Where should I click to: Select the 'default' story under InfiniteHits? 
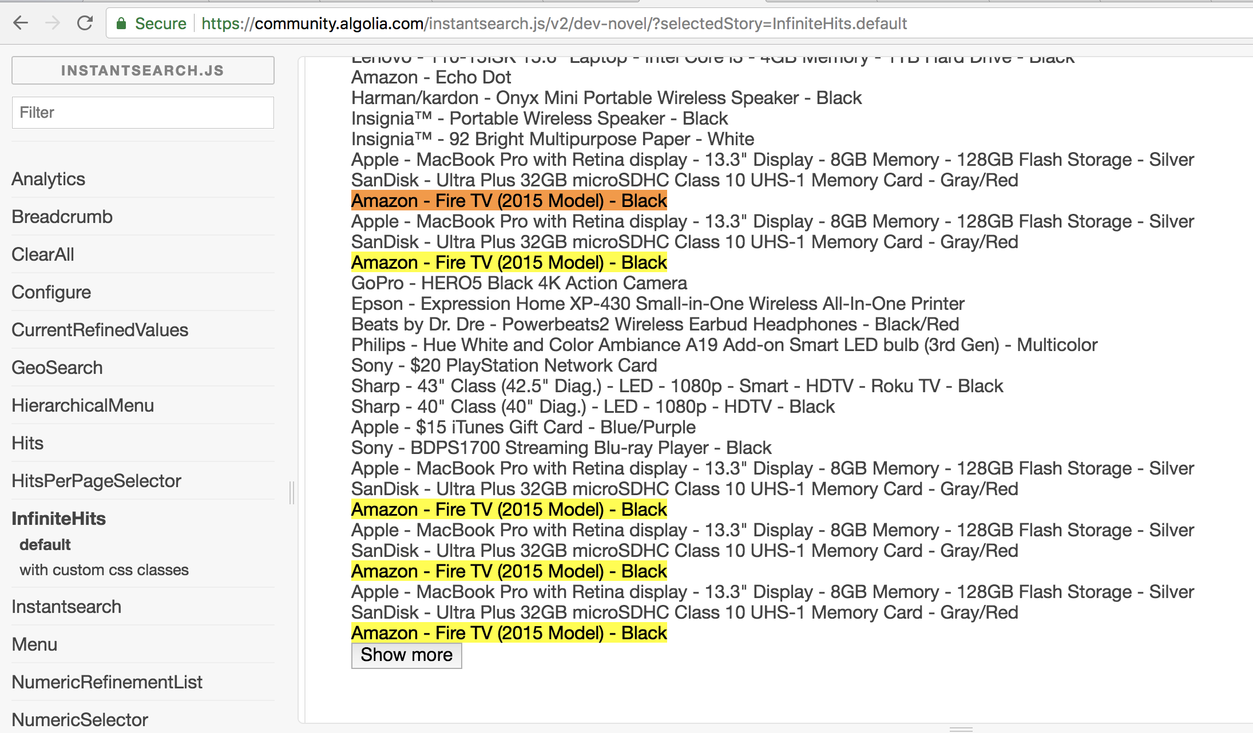pos(45,545)
